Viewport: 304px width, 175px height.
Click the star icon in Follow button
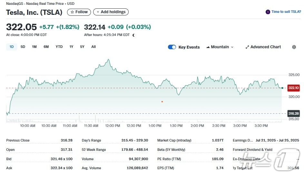(x=72, y=12)
